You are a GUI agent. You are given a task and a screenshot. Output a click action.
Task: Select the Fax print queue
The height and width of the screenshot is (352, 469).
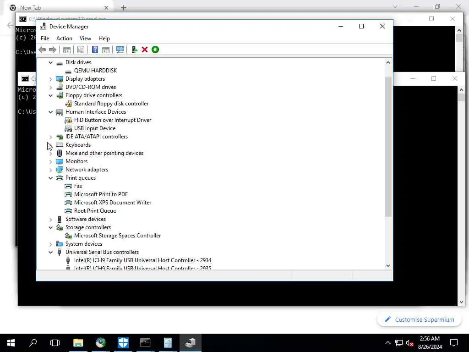[x=78, y=186]
